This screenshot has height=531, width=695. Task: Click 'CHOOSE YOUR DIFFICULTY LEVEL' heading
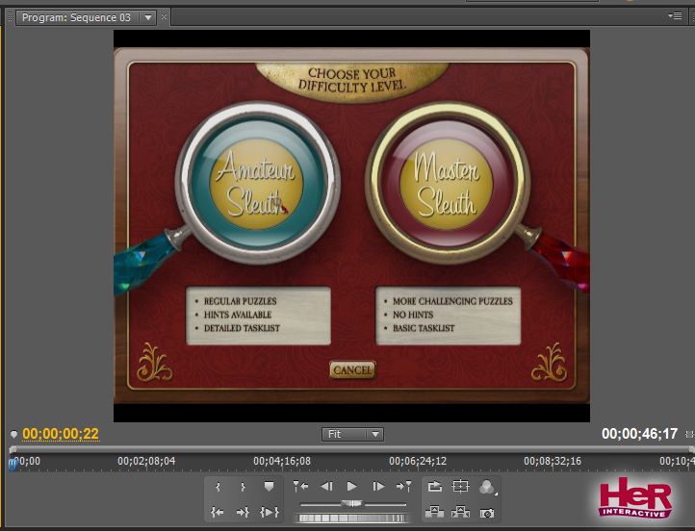[352, 79]
